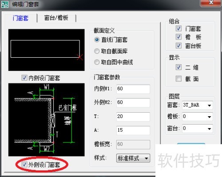The height and width of the screenshot is (177, 222).
Task: Click the T thickness input field
Action: click(x=133, y=117)
